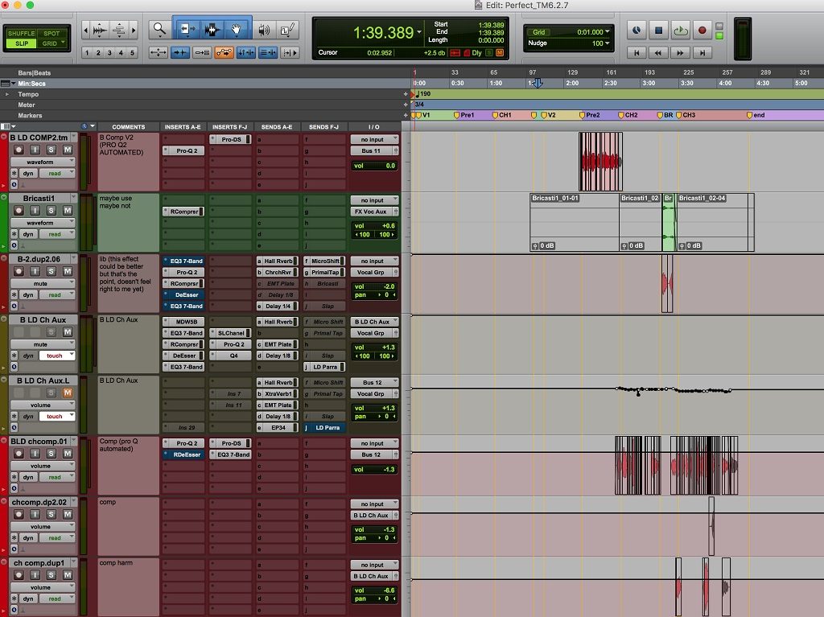Open main counter format dropdown arrow
The height and width of the screenshot is (617, 824).
tap(419, 32)
